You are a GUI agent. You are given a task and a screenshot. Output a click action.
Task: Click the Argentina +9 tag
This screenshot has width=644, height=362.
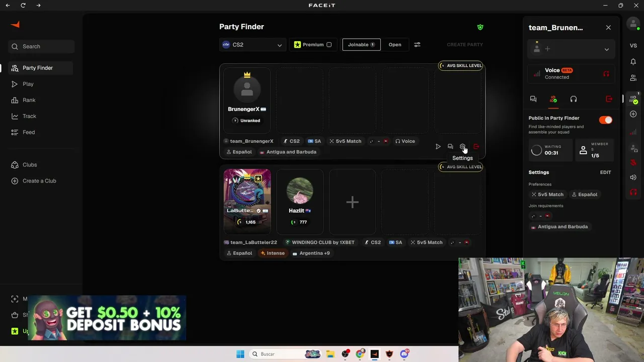coord(311,253)
